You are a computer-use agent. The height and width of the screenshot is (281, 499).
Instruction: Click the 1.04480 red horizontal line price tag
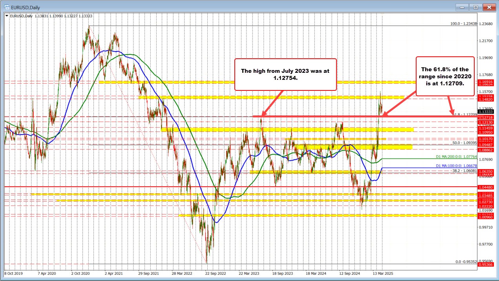(x=486, y=187)
